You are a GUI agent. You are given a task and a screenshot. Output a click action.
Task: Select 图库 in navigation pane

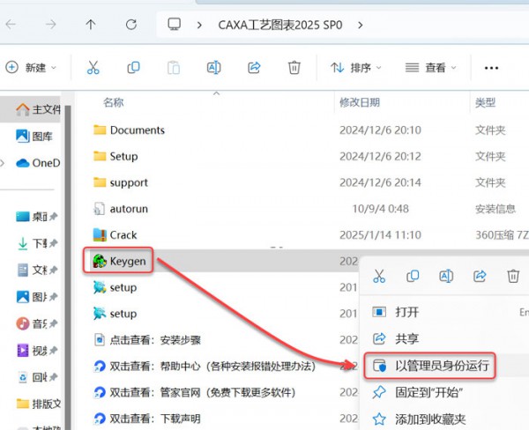[34, 137]
